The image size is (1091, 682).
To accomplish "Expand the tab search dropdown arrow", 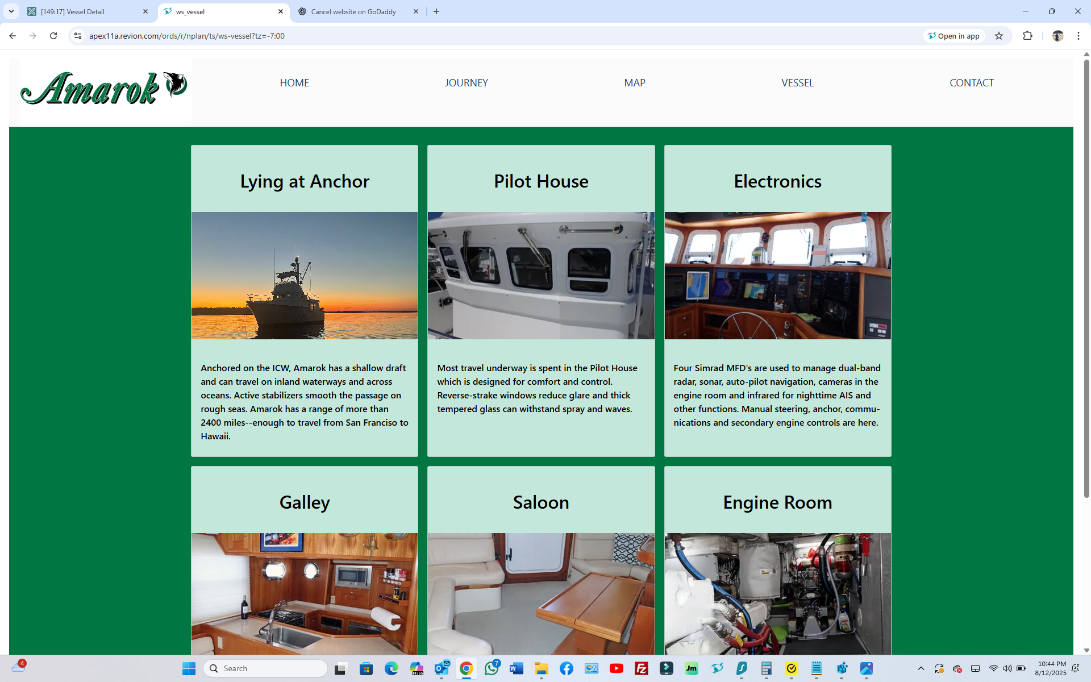I will click(x=11, y=11).
